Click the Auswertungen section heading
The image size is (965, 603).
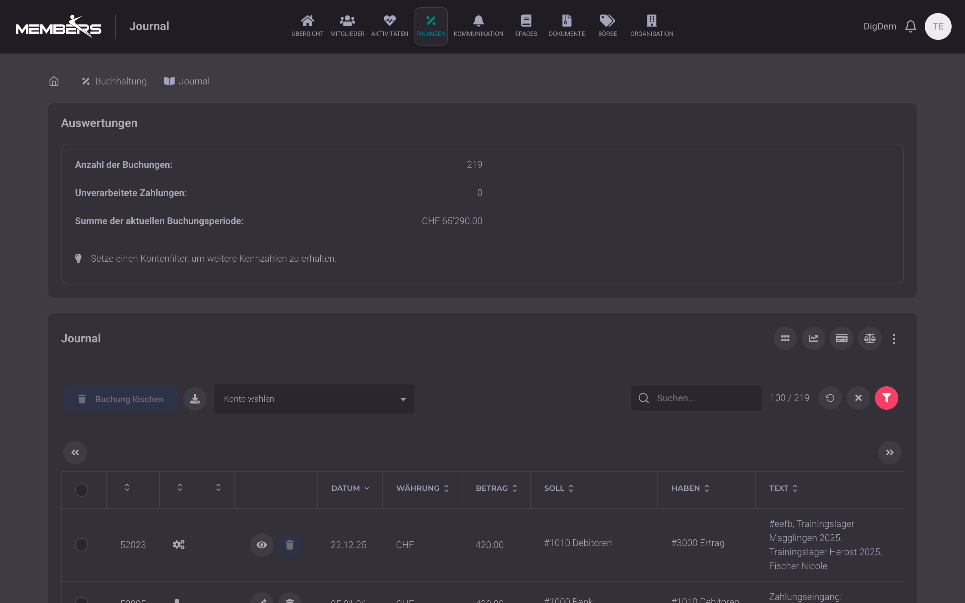point(99,123)
